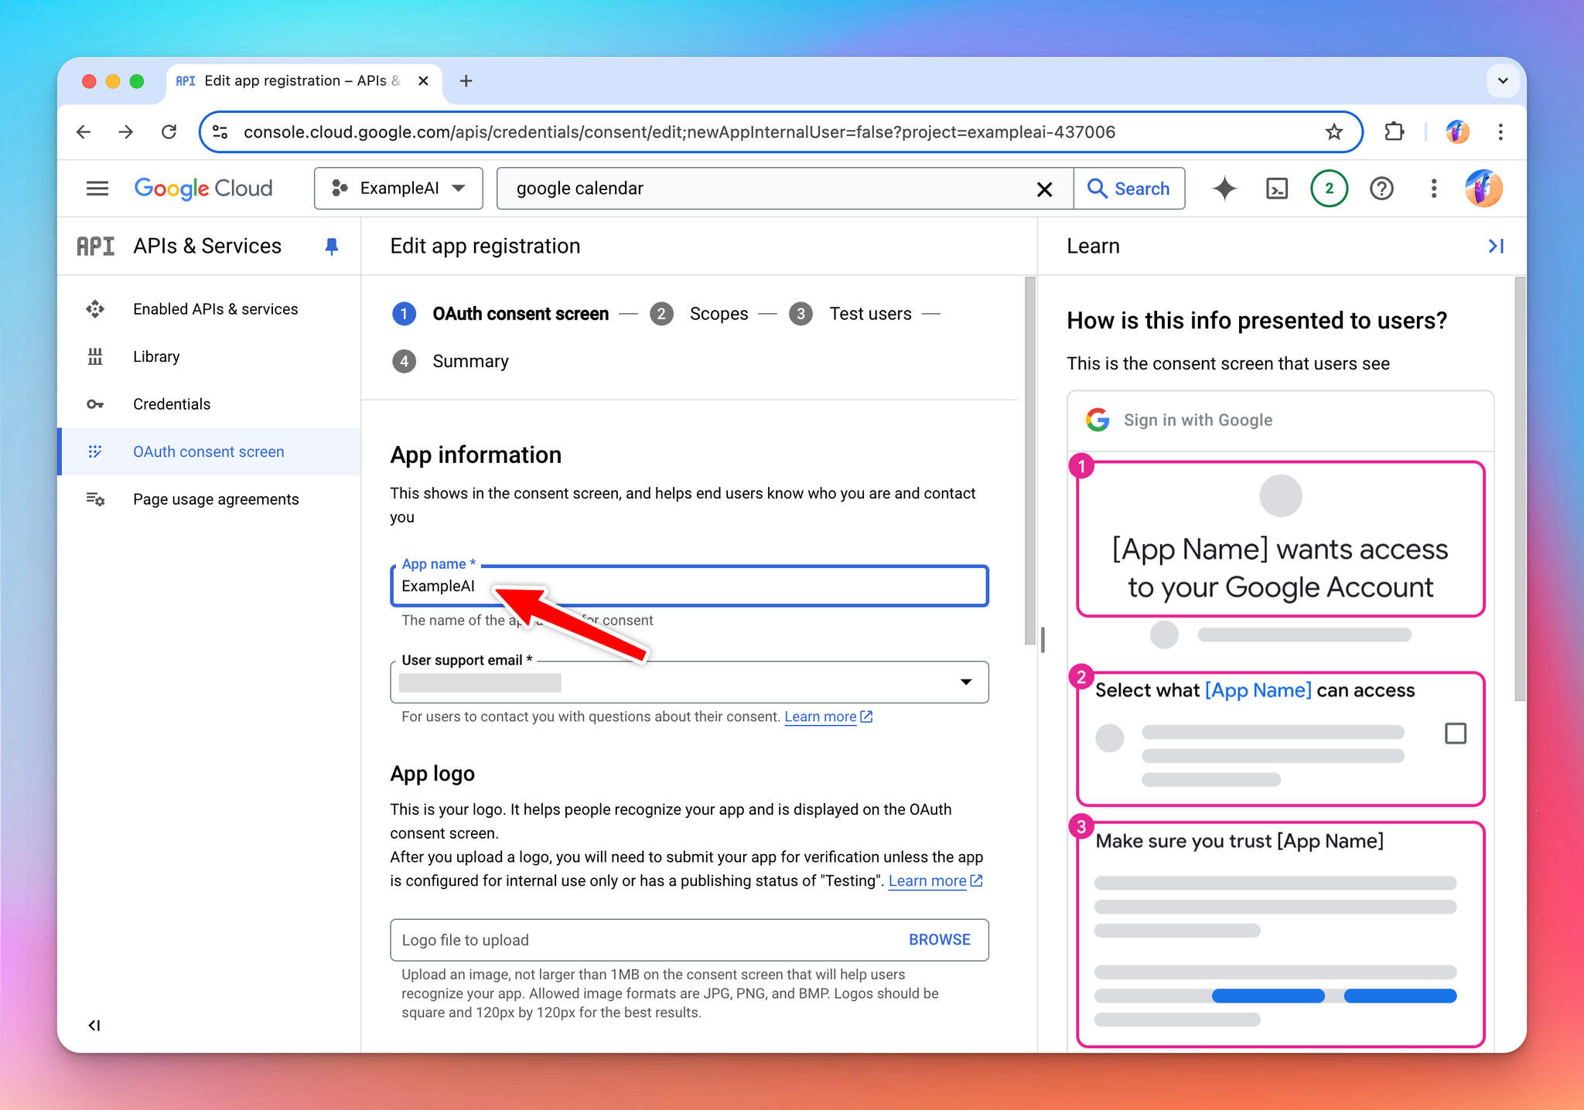Jump to step 4 Summary
Screen dimensions: 1584x1110
point(451,362)
